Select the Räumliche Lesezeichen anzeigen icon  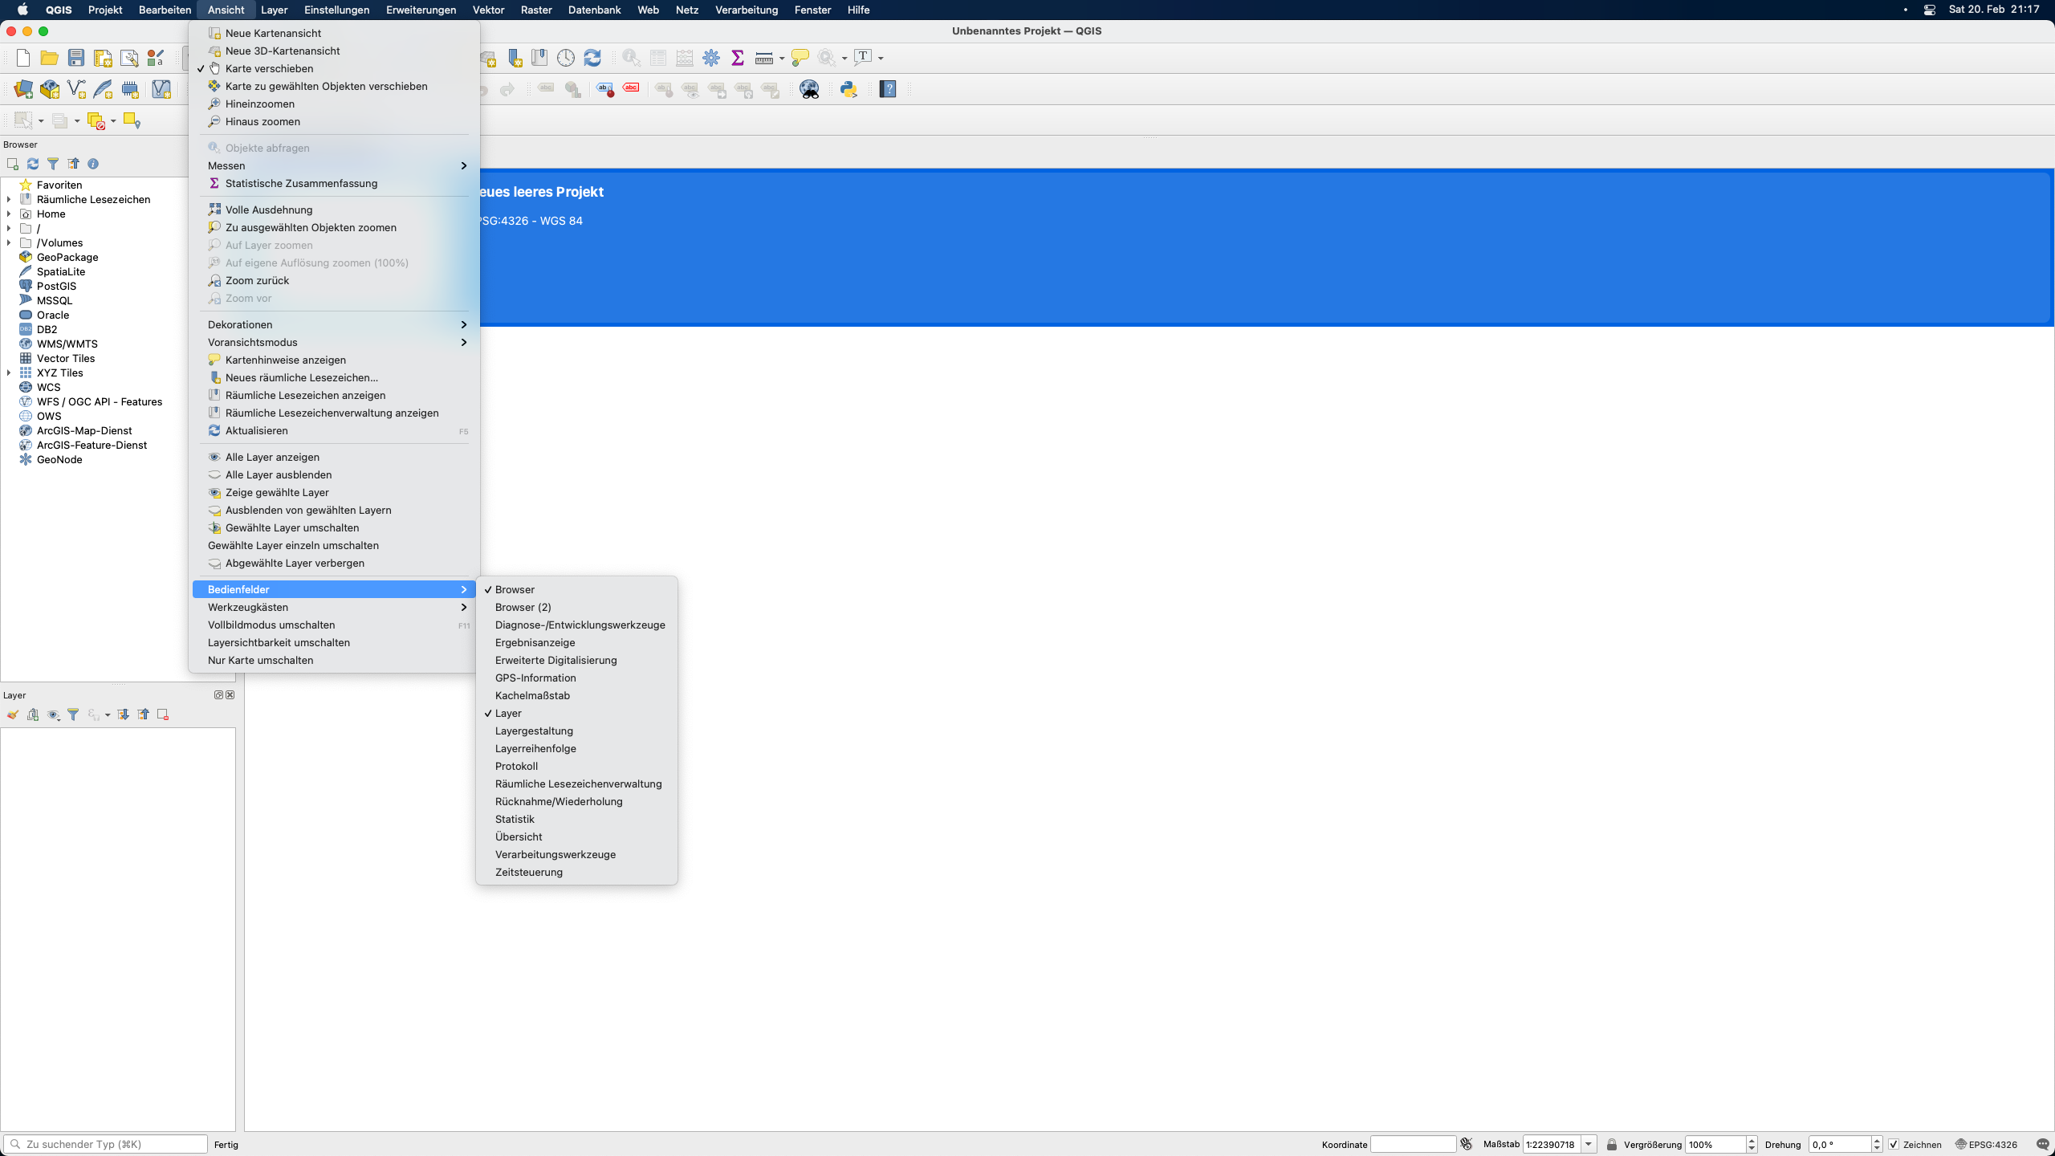(x=214, y=395)
